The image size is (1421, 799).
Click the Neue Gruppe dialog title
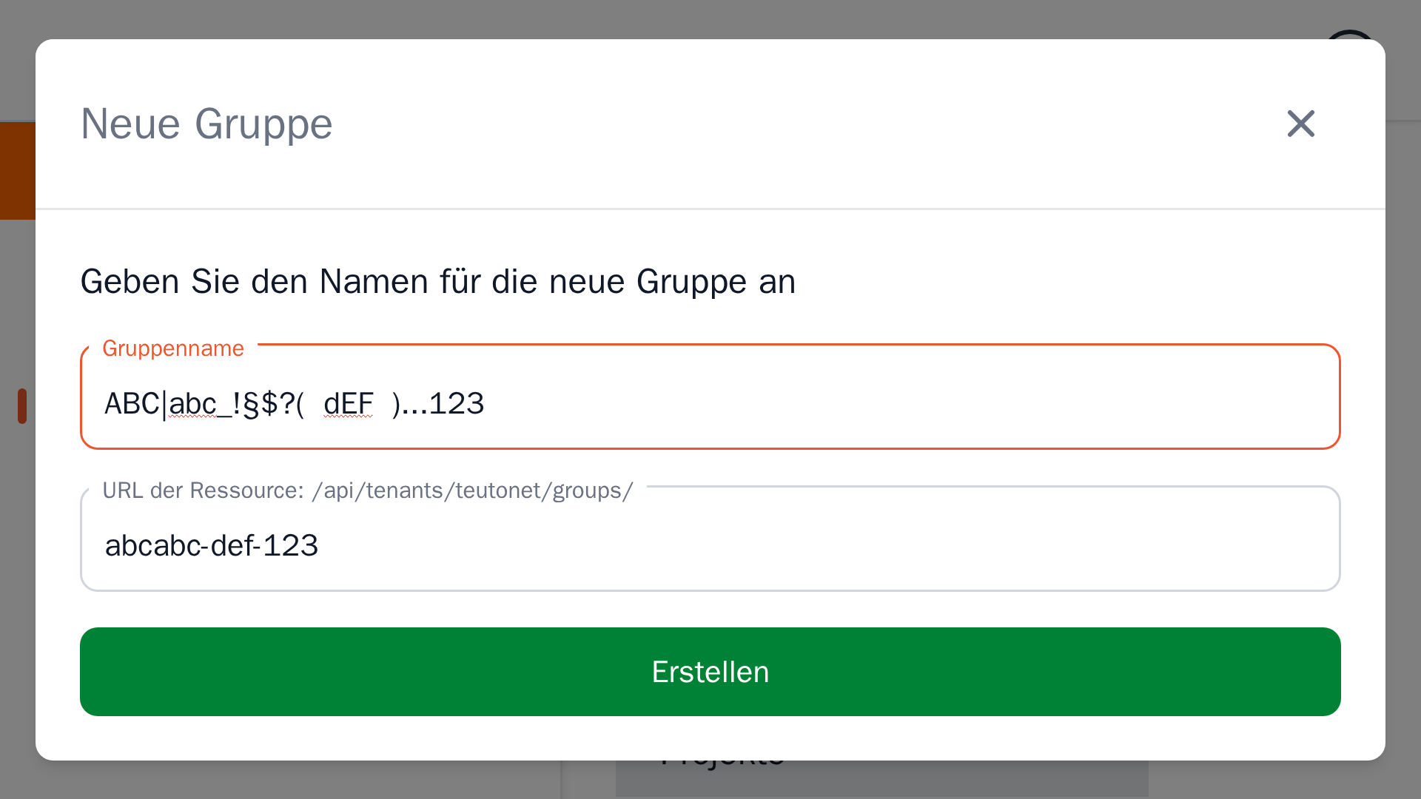(x=206, y=124)
